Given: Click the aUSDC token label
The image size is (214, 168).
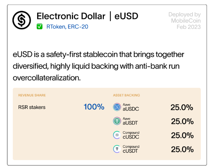Looking at the screenshot, I should 131,109.
